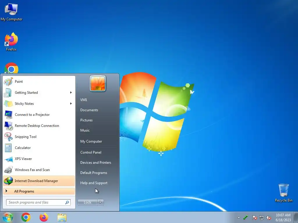Image resolution: width=298 pixels, height=223 pixels.
Task: Click Show Desktop strip at taskbar end
Action: tap(296, 217)
